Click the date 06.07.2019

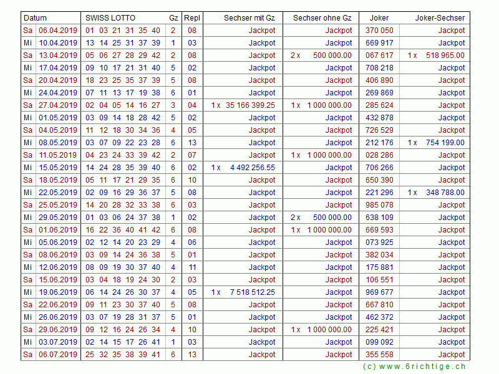(x=58, y=355)
